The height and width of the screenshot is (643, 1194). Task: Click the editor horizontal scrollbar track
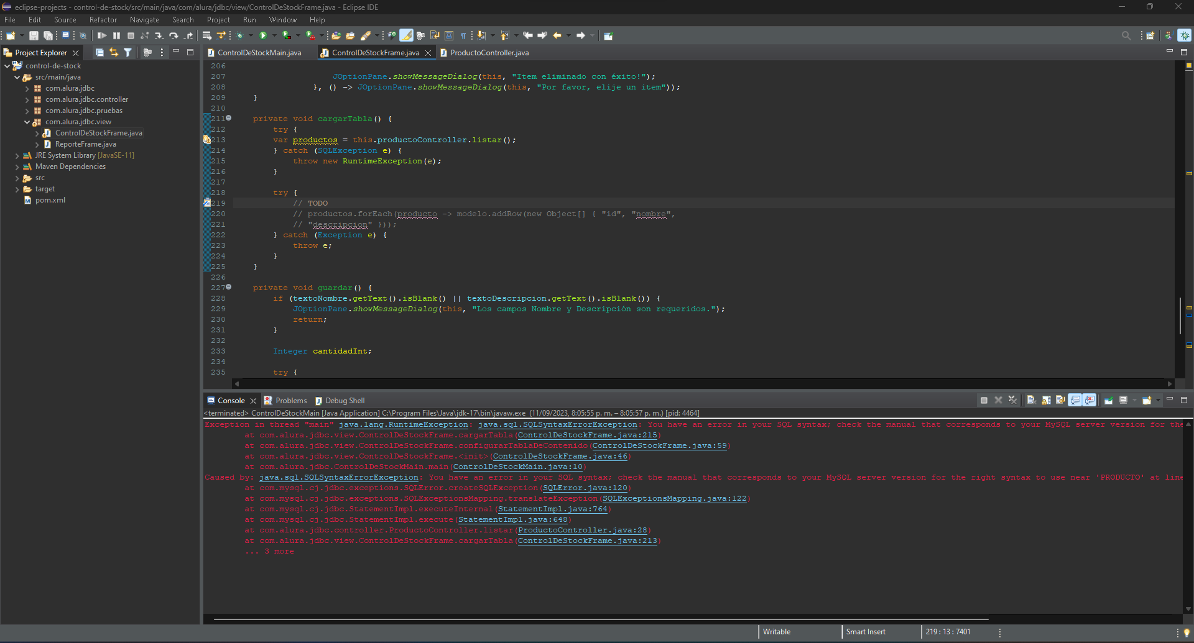pyautogui.click(x=703, y=384)
